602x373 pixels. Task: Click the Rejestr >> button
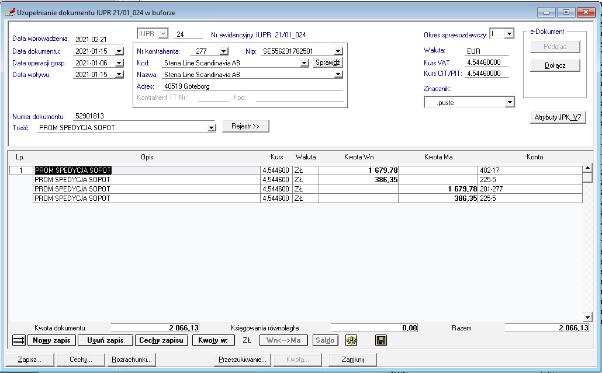click(x=245, y=127)
